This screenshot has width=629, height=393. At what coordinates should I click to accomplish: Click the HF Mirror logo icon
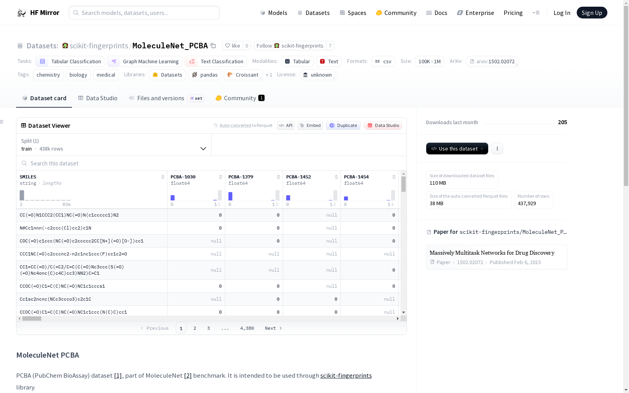22,13
